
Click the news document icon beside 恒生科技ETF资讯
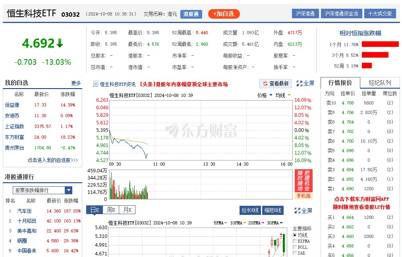pos(96,84)
